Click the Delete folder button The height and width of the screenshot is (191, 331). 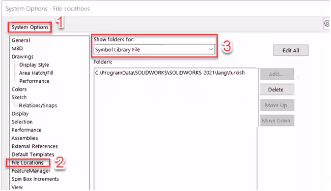tap(277, 89)
